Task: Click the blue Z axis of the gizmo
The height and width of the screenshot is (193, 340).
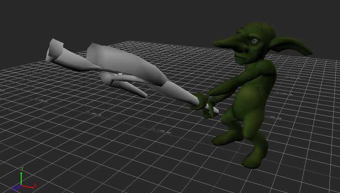Action: (x=17, y=187)
